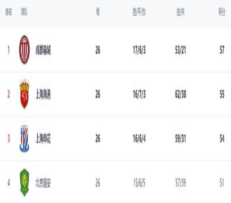Screen dimensions: 231x203
Task: Click the Beijing Guoan team crest
Action: tap(24, 183)
